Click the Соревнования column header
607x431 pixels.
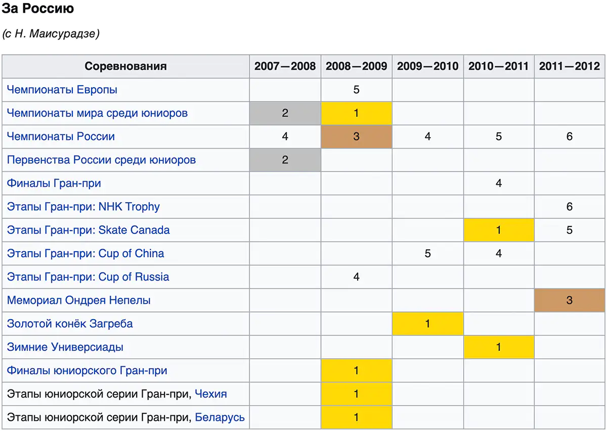tap(125, 66)
